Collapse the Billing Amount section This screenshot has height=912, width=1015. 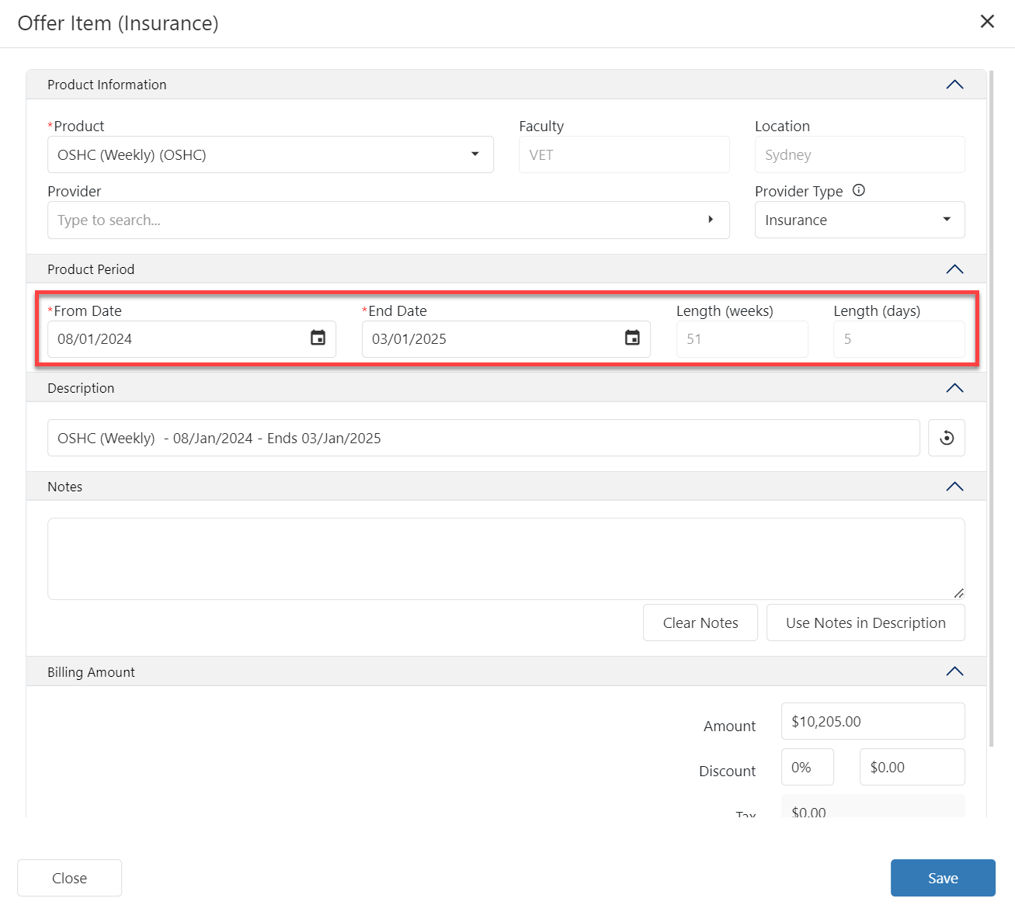pyautogui.click(x=954, y=672)
